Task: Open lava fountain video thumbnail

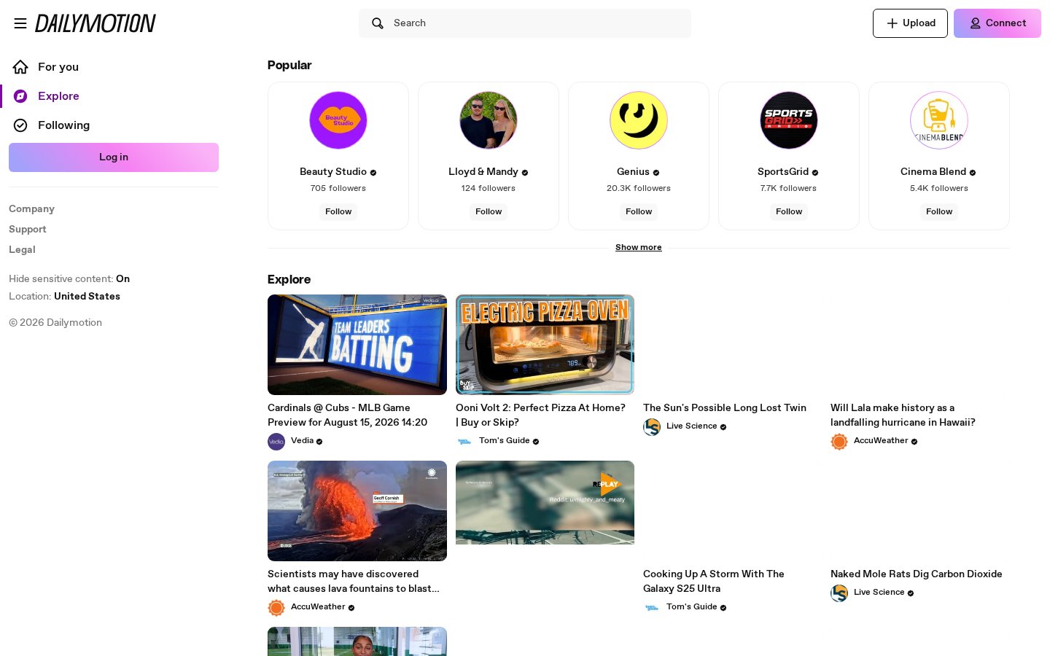Action: [357, 511]
